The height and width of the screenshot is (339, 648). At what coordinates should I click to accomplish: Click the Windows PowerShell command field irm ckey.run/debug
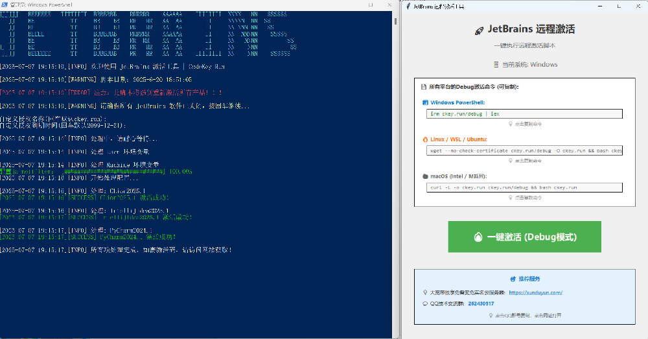pyautogui.click(x=524, y=113)
